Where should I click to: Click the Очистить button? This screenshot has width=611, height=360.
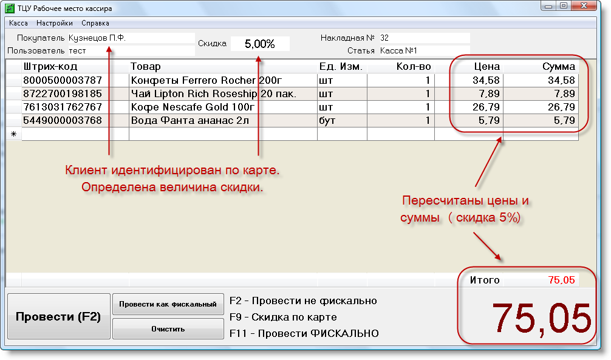[x=168, y=329]
